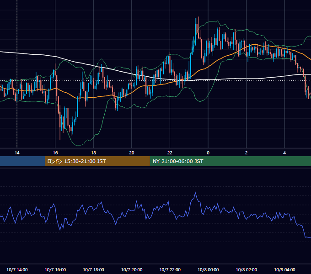Click the 16 hour label on the price chart
311x274 pixels.
[x=55, y=153]
